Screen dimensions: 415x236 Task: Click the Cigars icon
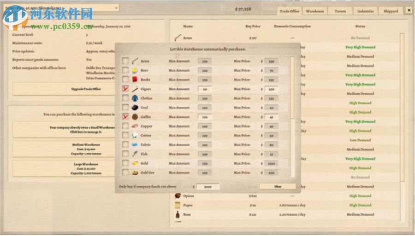coord(135,89)
